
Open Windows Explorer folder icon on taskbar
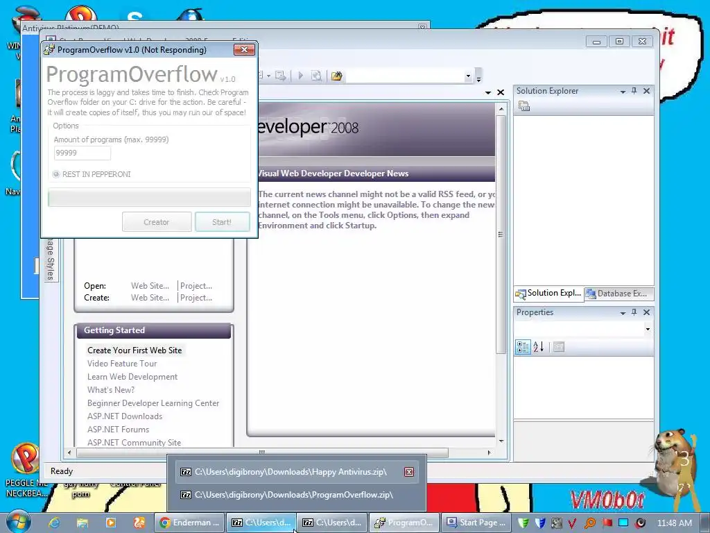tap(83, 523)
